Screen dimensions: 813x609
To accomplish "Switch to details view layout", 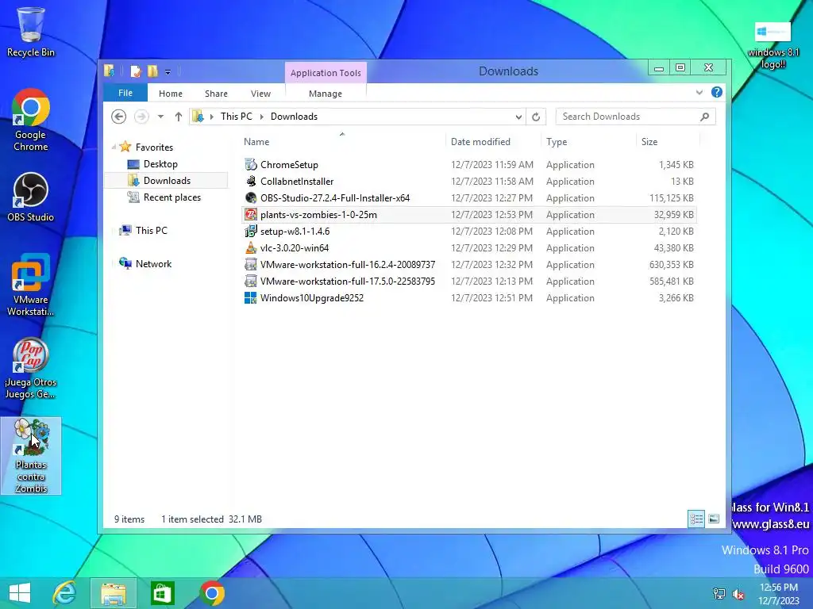I will 696,519.
